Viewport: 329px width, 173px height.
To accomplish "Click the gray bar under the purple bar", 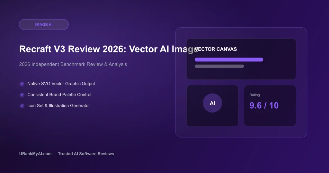I will [219, 66].
